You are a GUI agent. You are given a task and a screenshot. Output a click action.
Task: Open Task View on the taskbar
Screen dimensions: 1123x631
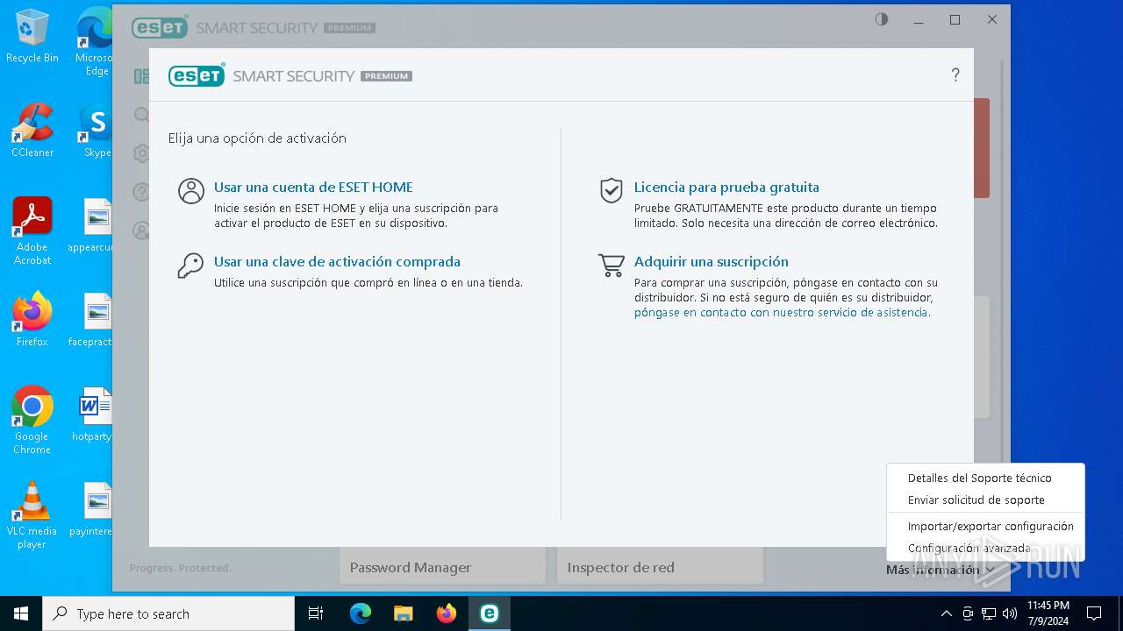[x=316, y=613]
